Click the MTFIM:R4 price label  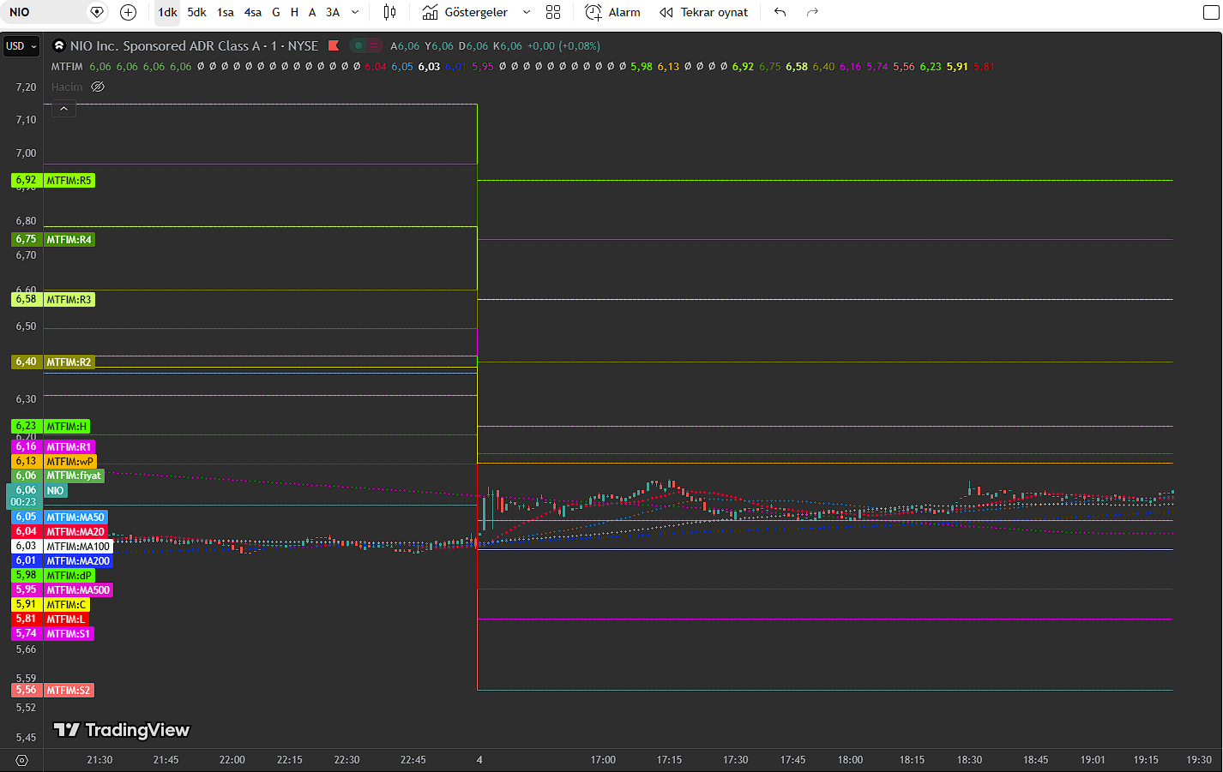[x=69, y=240]
